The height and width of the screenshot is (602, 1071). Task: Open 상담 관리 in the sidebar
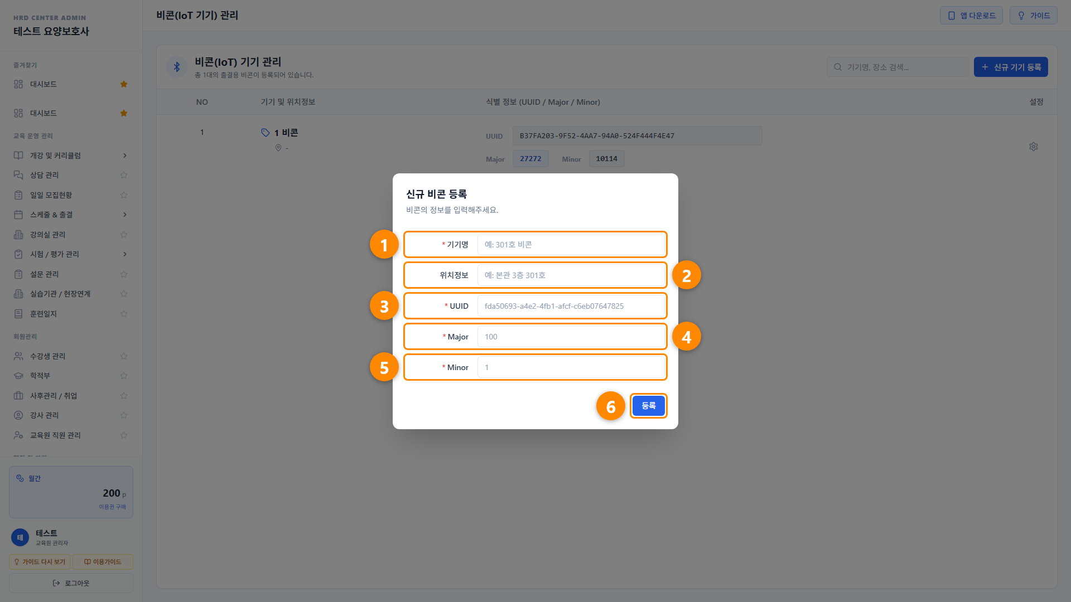pos(45,175)
